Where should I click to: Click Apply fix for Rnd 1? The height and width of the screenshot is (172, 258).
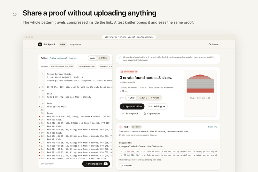tap(127, 166)
